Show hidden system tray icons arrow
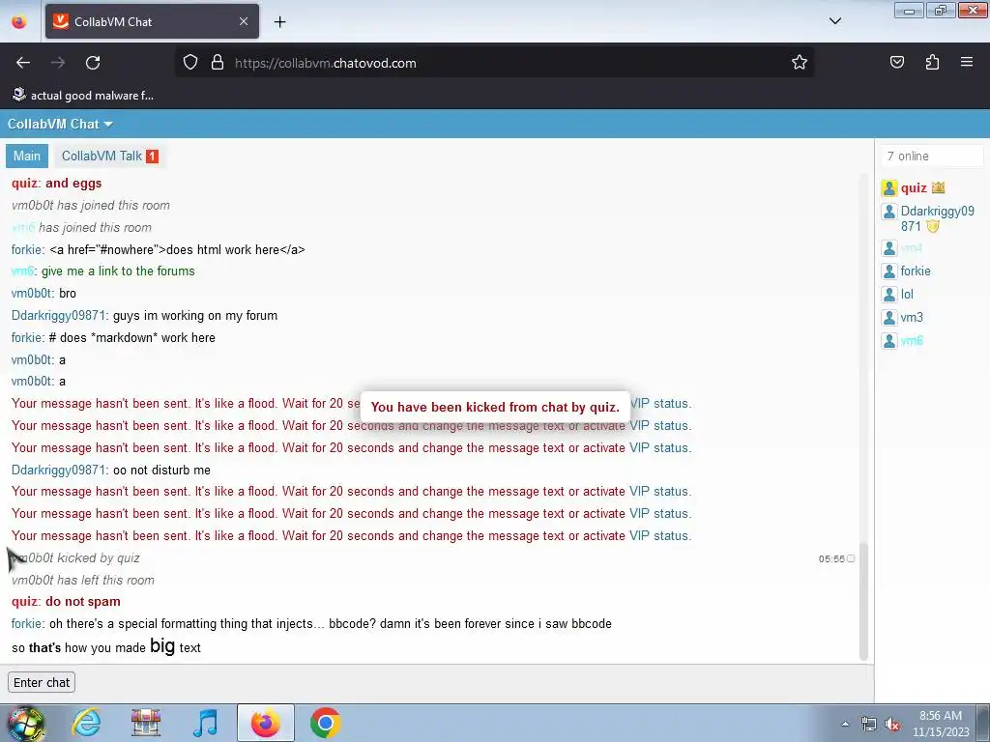 click(x=845, y=724)
